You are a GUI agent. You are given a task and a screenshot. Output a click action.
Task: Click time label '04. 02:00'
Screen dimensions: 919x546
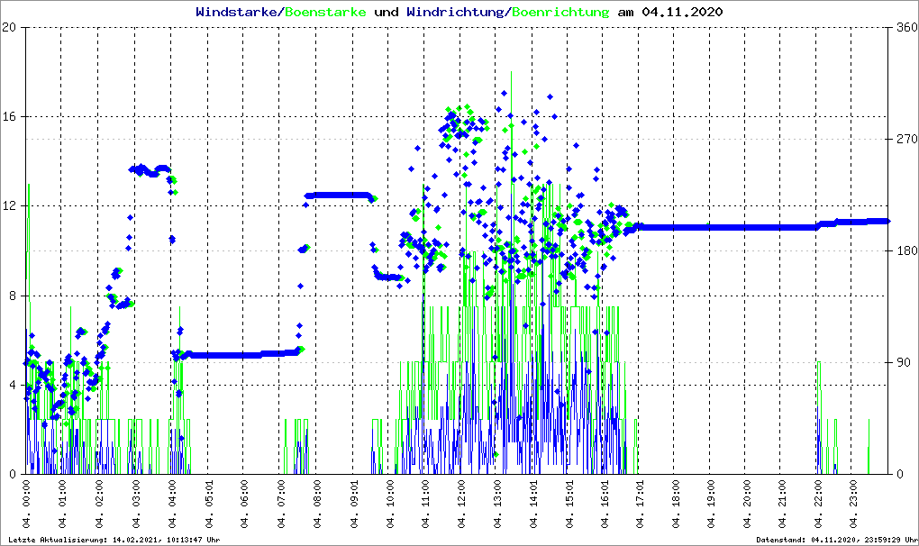tap(98, 504)
